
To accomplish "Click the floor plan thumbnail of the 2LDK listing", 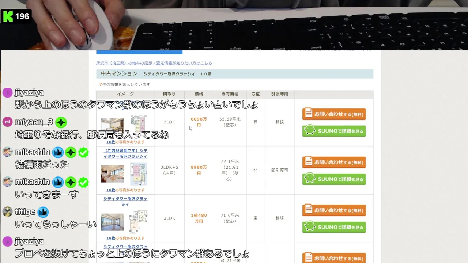I will pos(139,124).
